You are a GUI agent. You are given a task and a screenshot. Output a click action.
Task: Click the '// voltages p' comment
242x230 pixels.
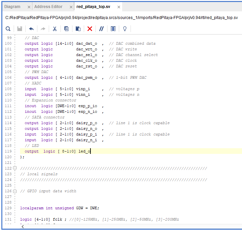pyautogui.click(x=124, y=89)
